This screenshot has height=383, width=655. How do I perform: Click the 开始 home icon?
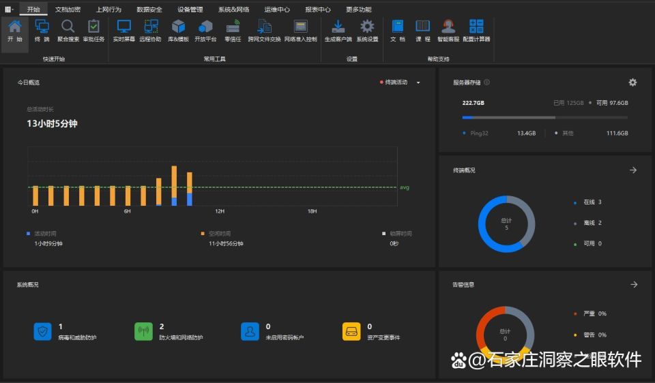(x=14, y=27)
